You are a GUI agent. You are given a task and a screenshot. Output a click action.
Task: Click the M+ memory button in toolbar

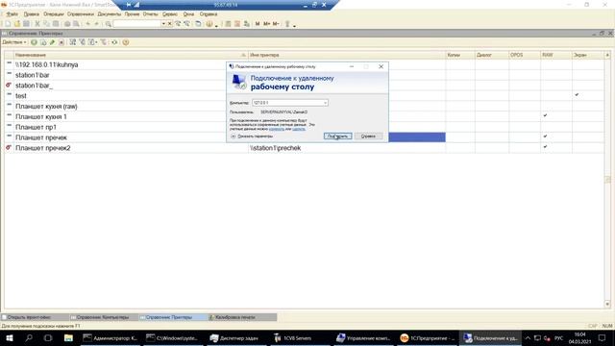coord(267,24)
